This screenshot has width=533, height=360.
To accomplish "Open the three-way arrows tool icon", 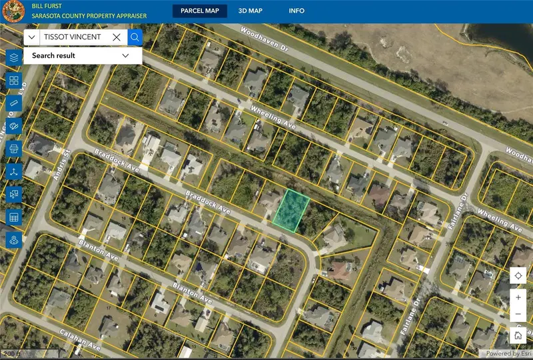I will click(14, 172).
